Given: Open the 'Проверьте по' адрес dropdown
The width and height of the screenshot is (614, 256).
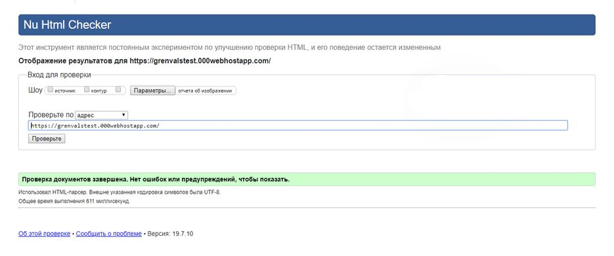Looking at the screenshot, I should 101,115.
